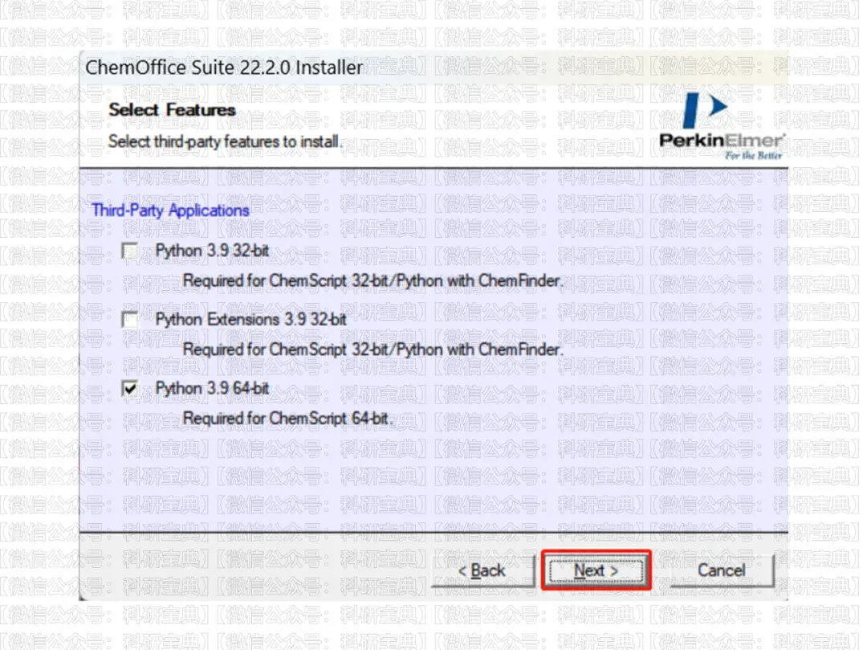The image size is (867, 650).
Task: Uncheck the Python 3.9 64-bit checkbox
Action: (131, 389)
